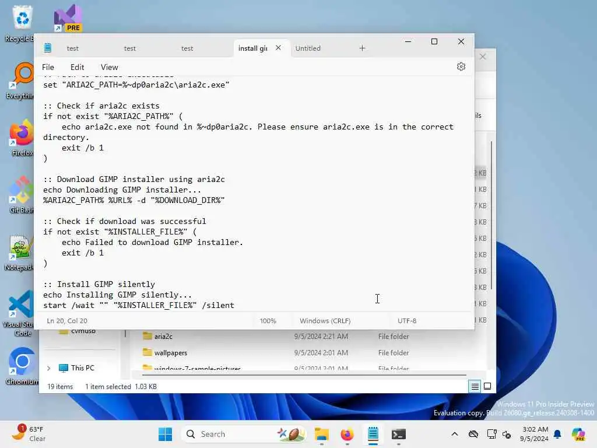Switch Explorer to large icons view

tap(487, 386)
